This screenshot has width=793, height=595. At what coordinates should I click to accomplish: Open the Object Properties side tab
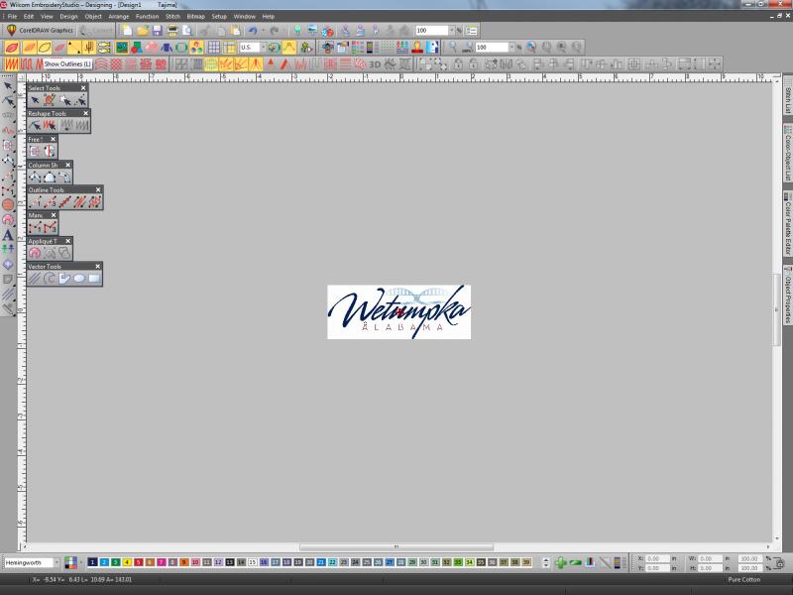click(x=788, y=296)
